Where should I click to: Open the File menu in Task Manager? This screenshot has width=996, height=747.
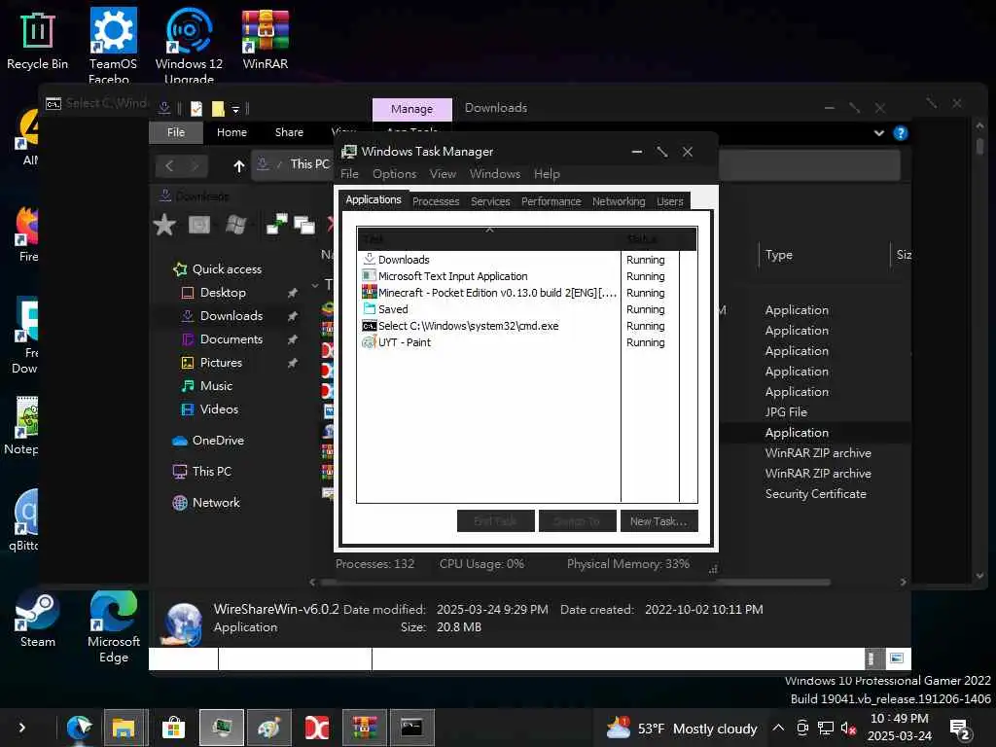click(349, 173)
